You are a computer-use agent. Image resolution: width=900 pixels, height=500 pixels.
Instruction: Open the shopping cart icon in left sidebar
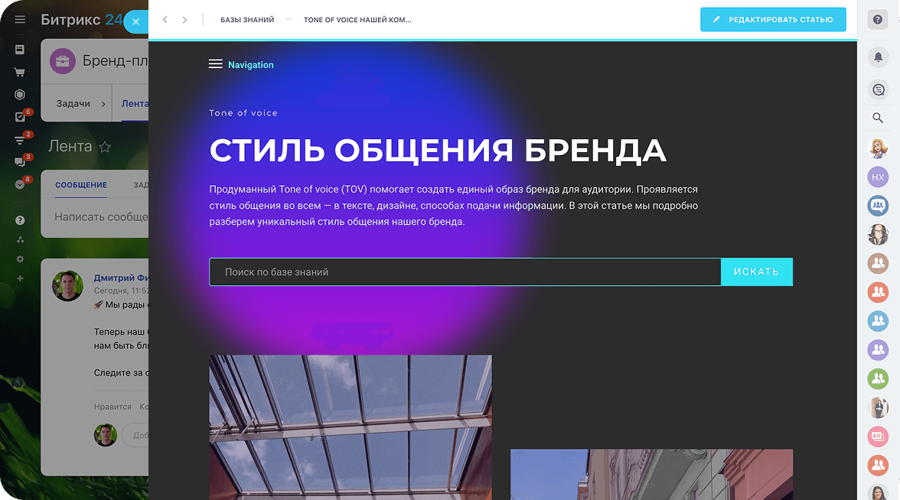pyautogui.click(x=20, y=73)
